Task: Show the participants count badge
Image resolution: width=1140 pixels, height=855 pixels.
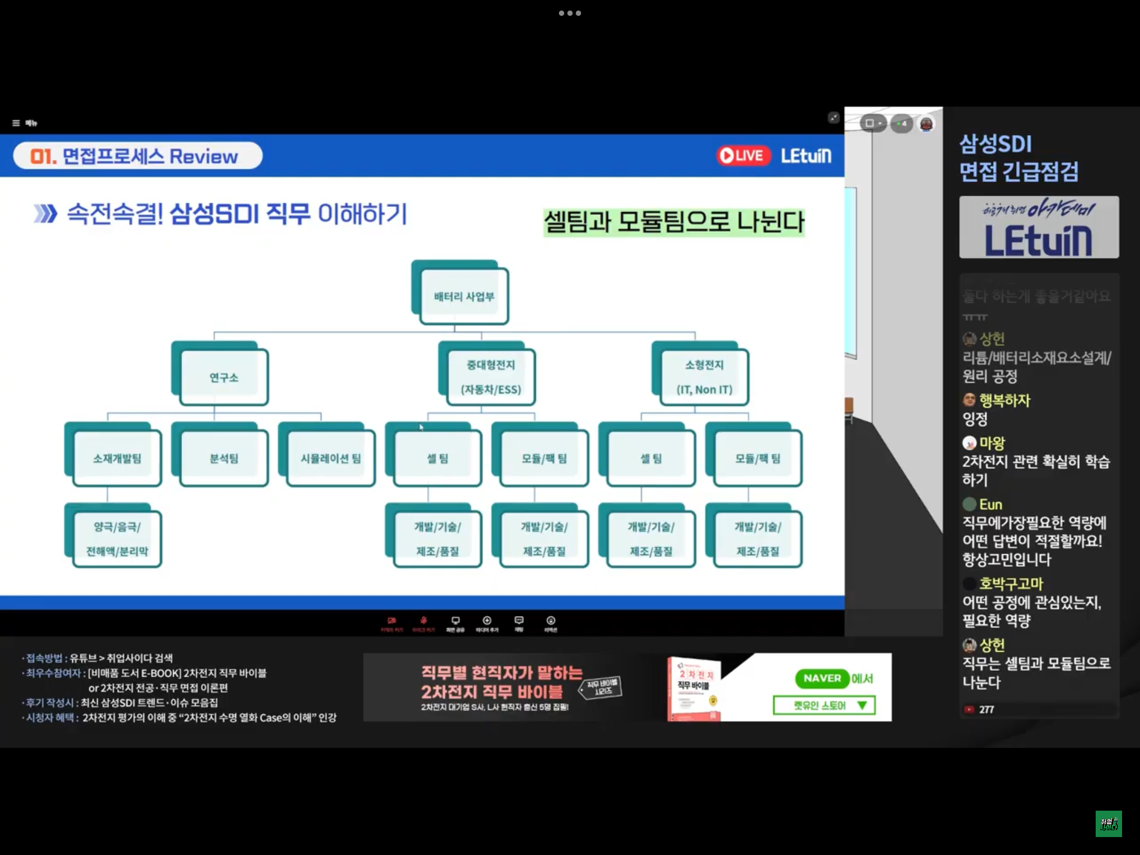Action: (901, 123)
